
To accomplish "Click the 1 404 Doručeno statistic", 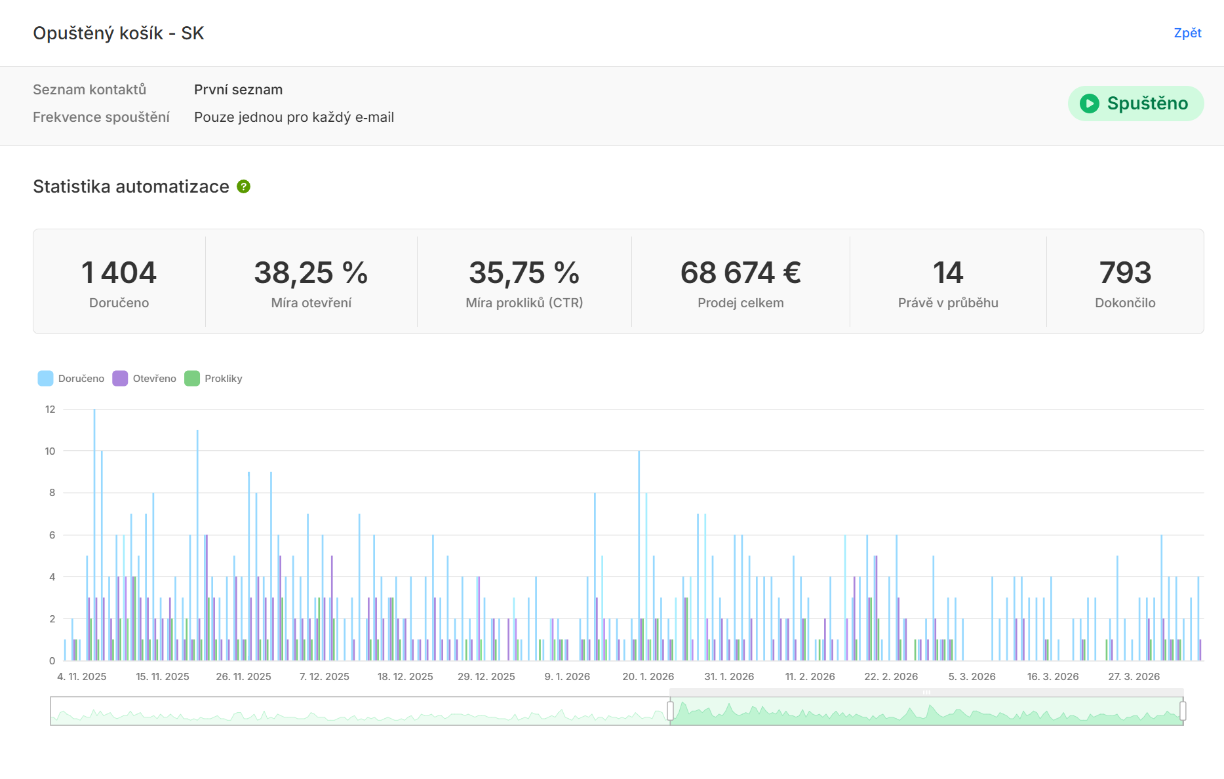I will pyautogui.click(x=119, y=282).
